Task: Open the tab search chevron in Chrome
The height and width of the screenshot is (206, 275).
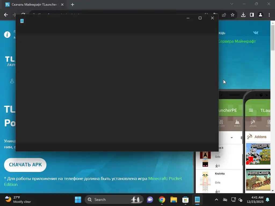Action: tap(232, 4)
